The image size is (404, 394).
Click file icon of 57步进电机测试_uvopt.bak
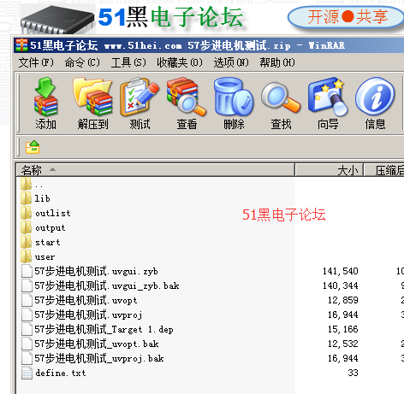(27, 344)
